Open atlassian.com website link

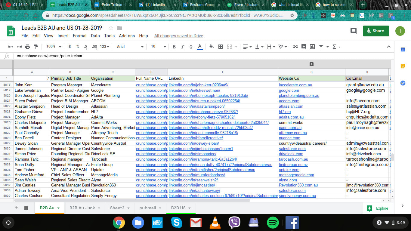[291, 106]
